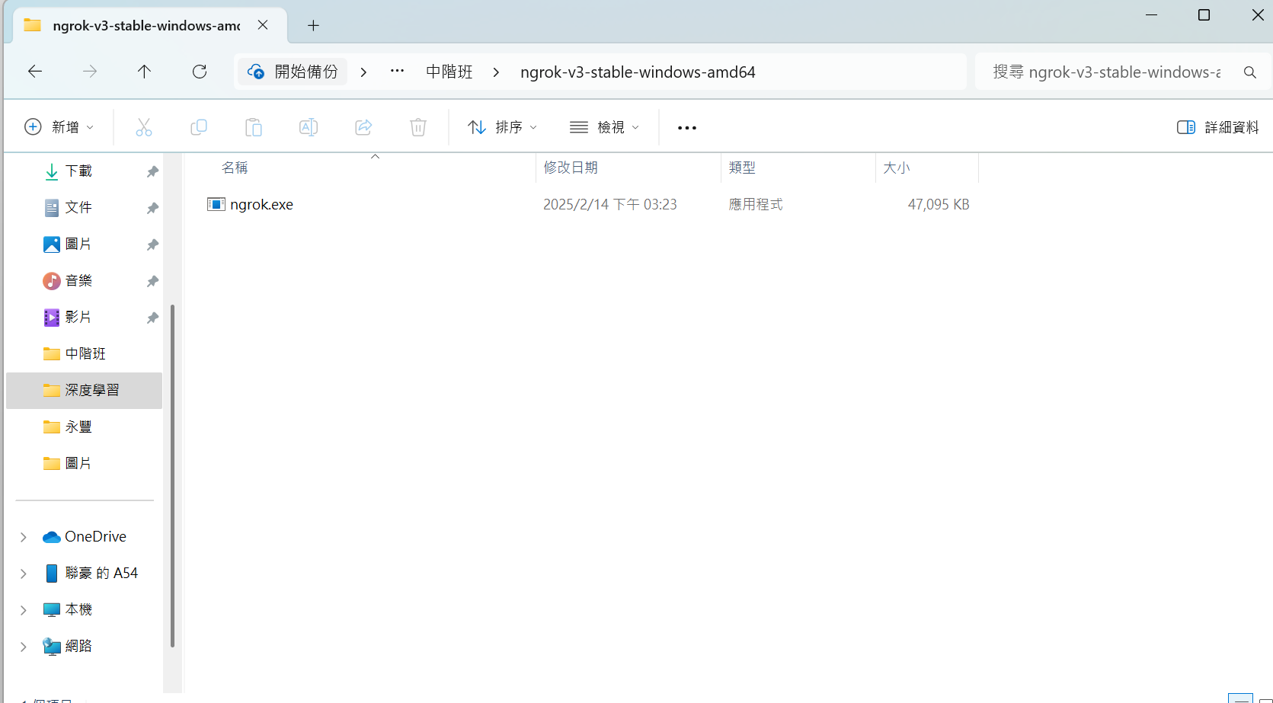Image resolution: width=1273 pixels, height=703 pixels.
Task: Go up one folder level
Action: (x=144, y=72)
